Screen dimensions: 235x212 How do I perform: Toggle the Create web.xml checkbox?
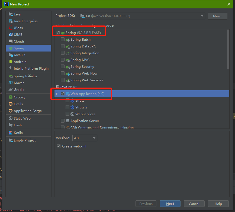[59, 146]
